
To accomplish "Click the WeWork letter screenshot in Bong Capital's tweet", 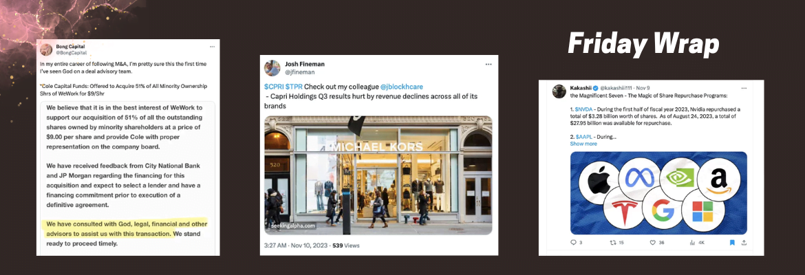I will point(129,179).
